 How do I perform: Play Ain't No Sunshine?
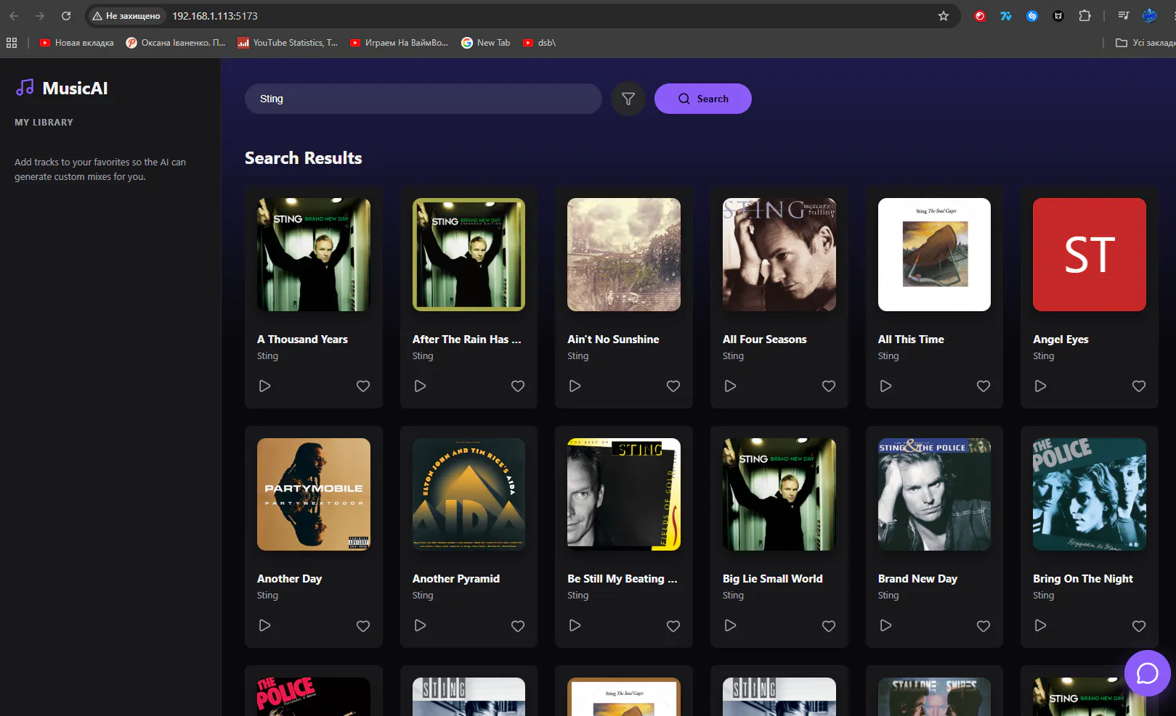pyautogui.click(x=575, y=386)
